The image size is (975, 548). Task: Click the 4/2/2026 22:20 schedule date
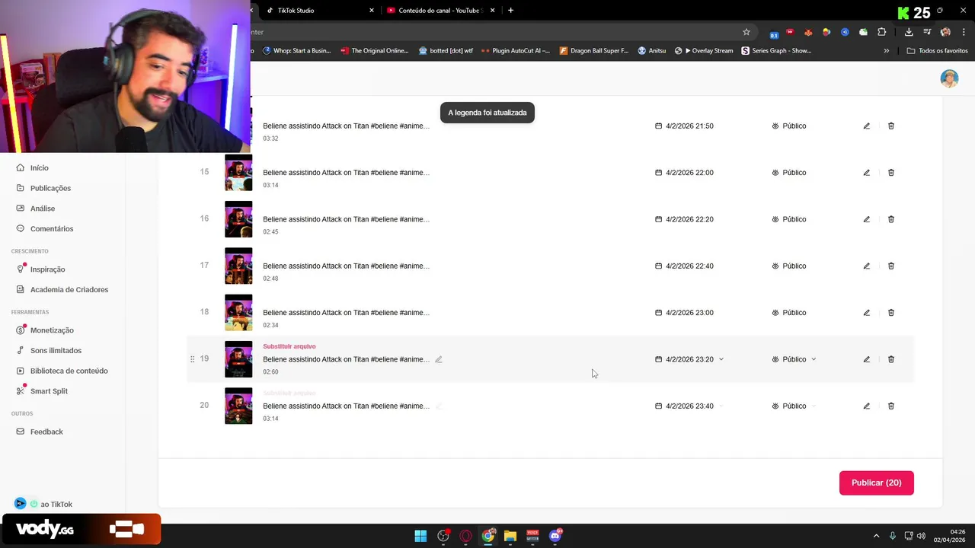coord(684,219)
